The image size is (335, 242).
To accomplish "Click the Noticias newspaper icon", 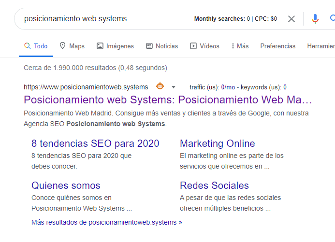I will pos(149,46).
